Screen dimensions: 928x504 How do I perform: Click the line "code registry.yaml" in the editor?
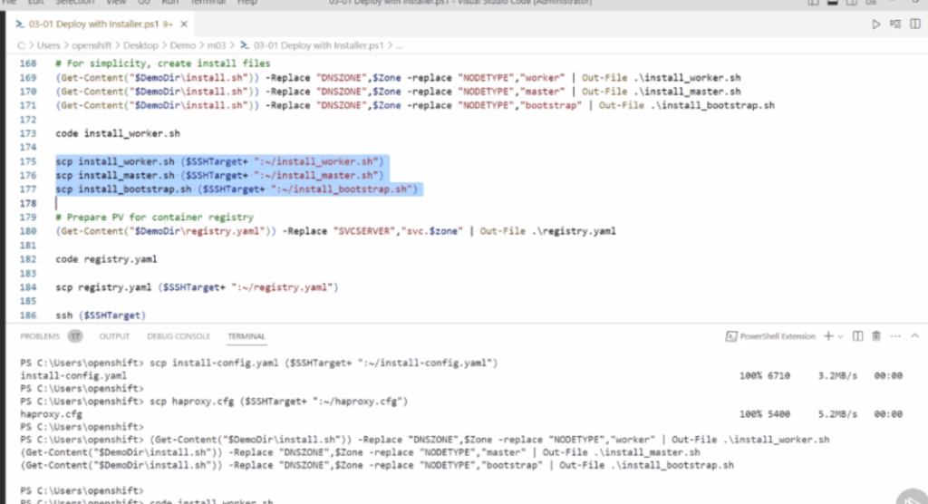[x=107, y=259]
